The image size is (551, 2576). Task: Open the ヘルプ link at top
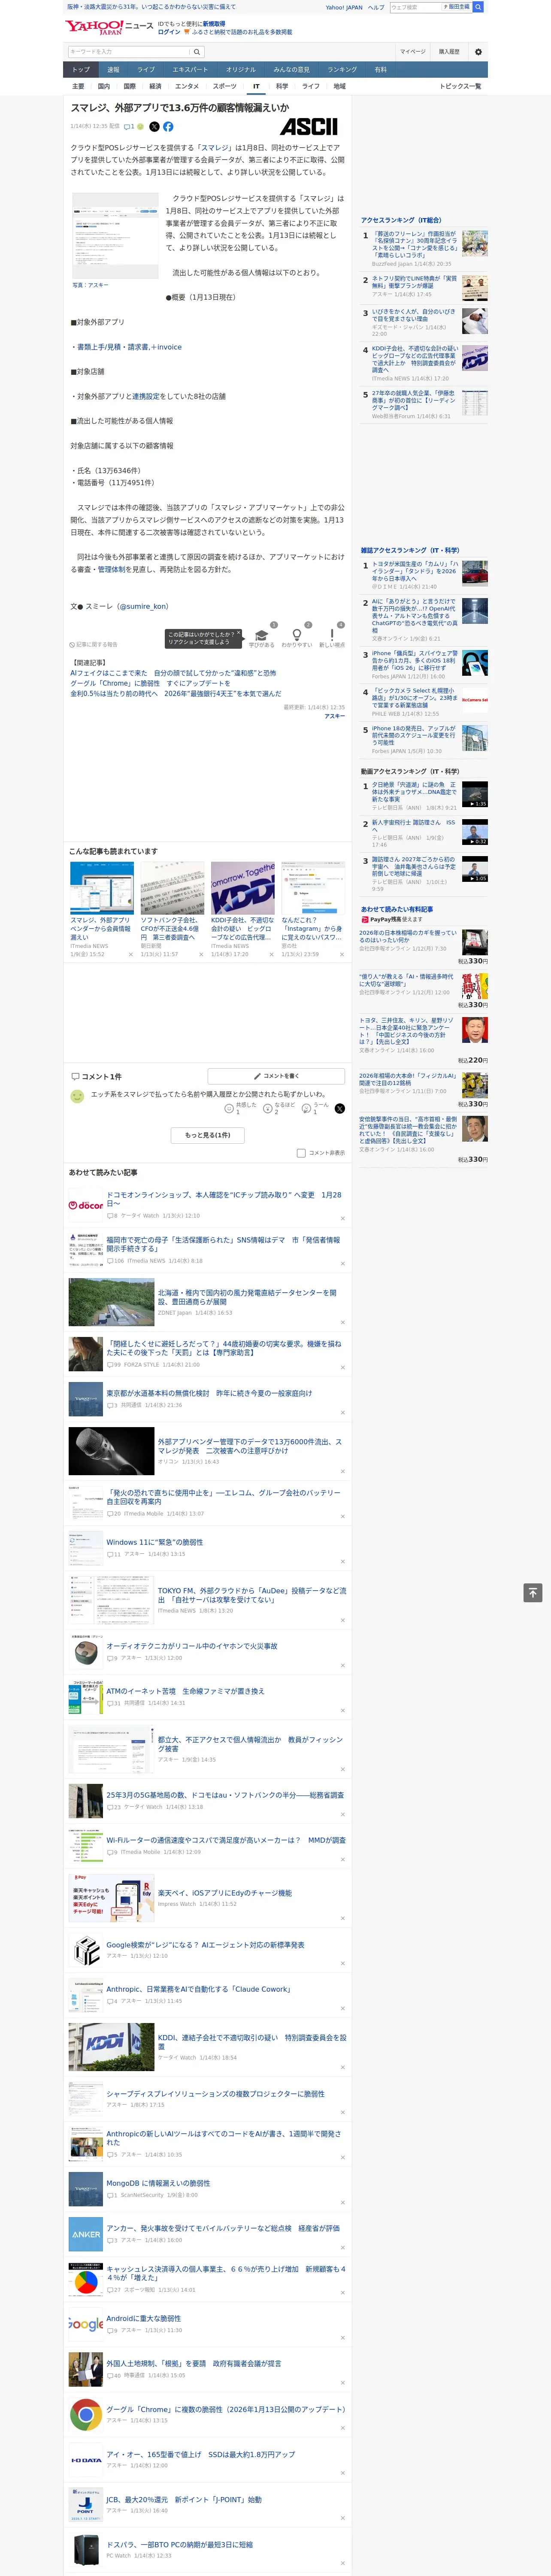pyautogui.click(x=375, y=7)
